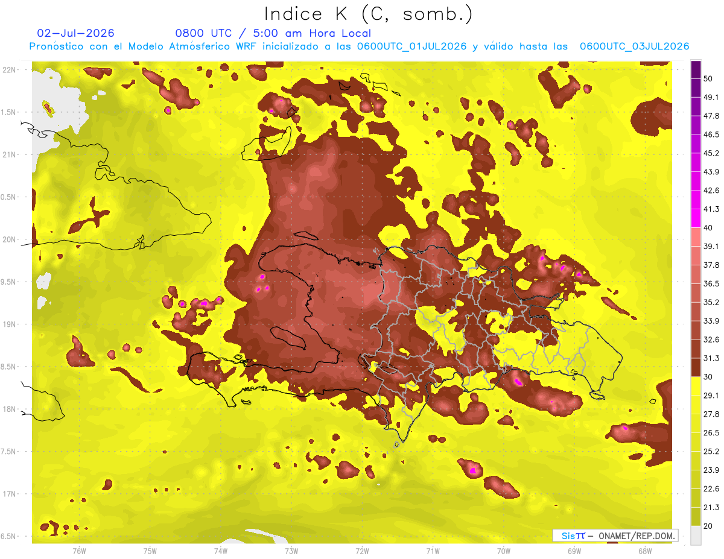724x559 pixels.
Task: Click the color bar value "29.1"
Action: coord(711,395)
